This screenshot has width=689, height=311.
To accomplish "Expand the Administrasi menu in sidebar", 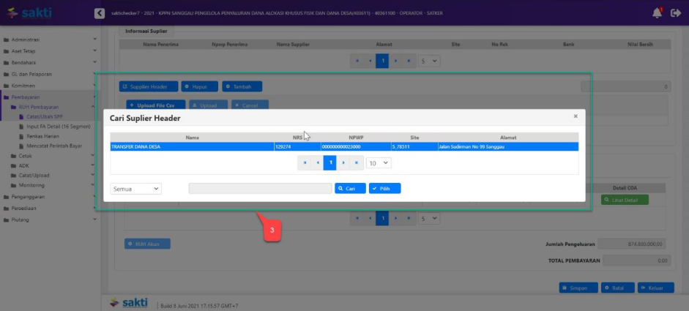I will pyautogui.click(x=48, y=39).
